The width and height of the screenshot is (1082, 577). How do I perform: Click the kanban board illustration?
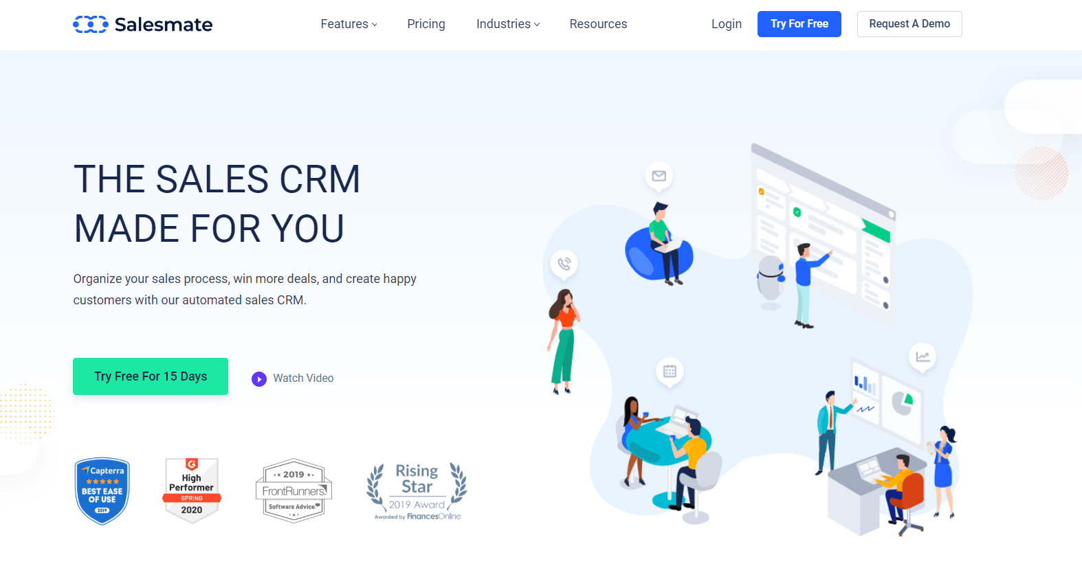pos(824,234)
